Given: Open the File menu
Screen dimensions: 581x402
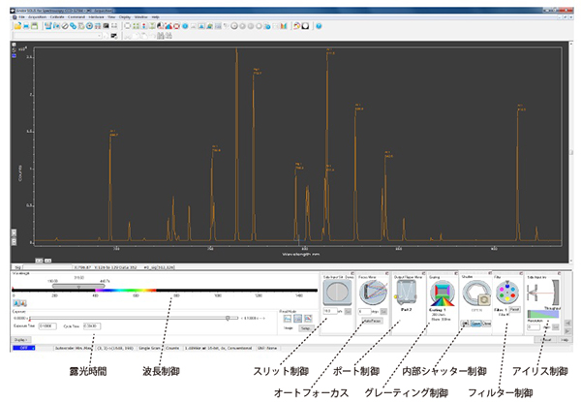Looking at the screenshot, I should 21,17.
